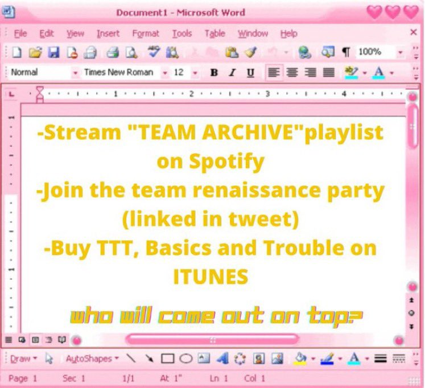Switch to Print Layout view button
The width and height of the screenshot is (425, 388).
(x=35, y=340)
